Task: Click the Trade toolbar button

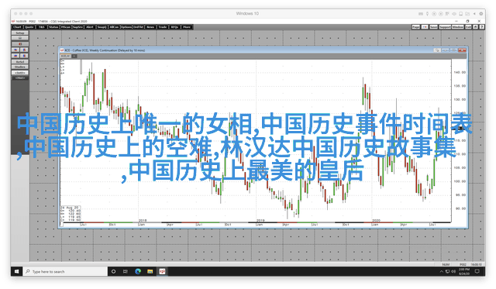Action: 163,27
